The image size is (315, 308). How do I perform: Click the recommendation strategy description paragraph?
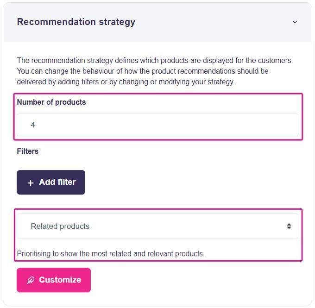(x=155, y=71)
